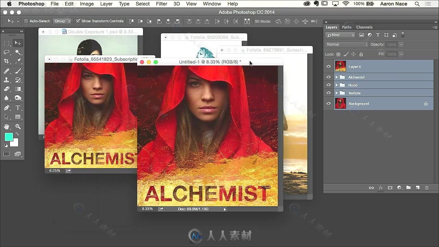Click the Wi-Fi status icon

click(346, 4)
